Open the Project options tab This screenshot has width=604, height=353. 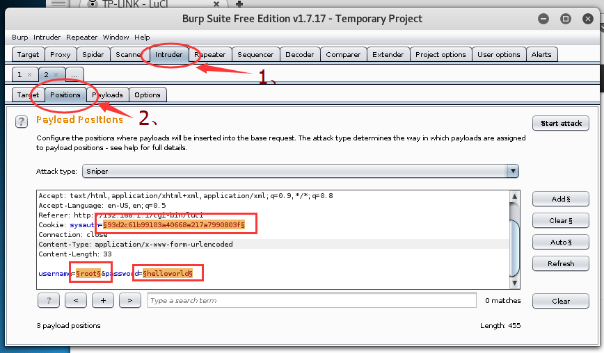[440, 55]
